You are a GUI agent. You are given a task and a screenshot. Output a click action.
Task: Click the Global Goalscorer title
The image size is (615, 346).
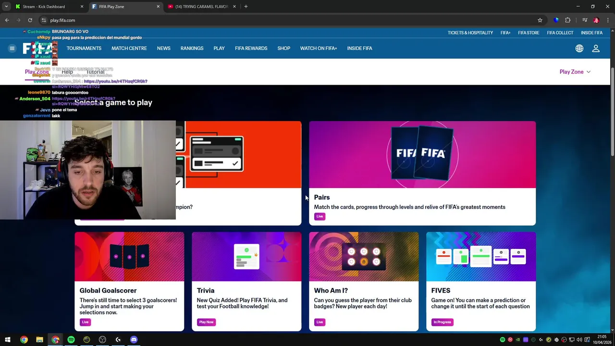coord(108,291)
